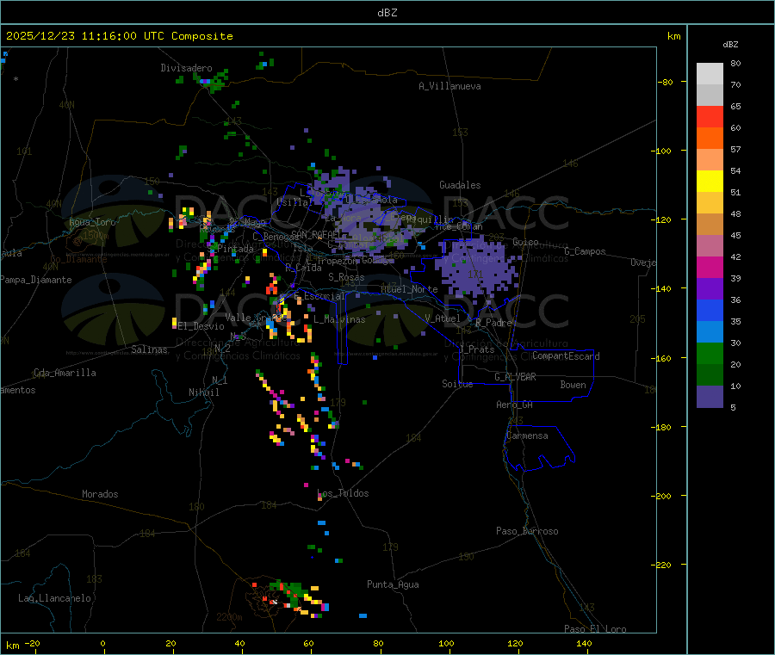Click the Bowen label
This screenshot has width=775, height=655.
[573, 385]
